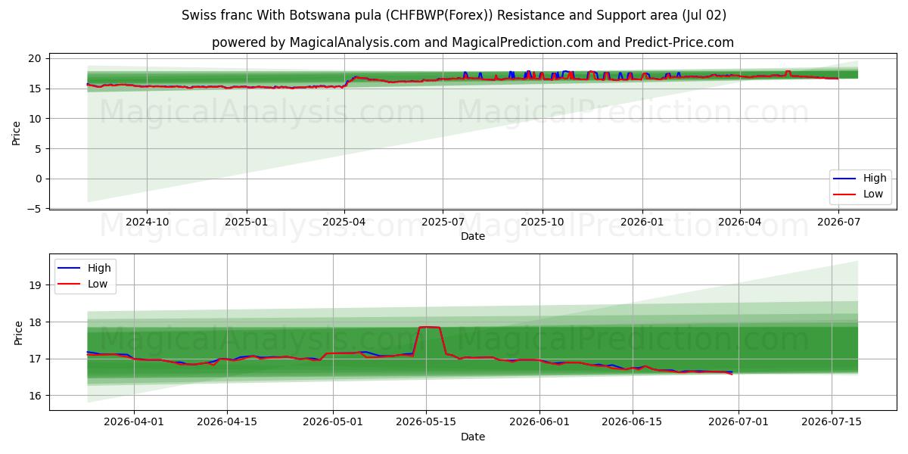Click 'Low' in the bottom chart legend

(98, 284)
